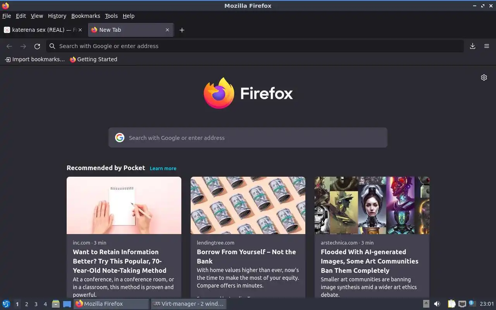Click the Firefox logo on the page
Screen dimensions: 496x310
click(248, 93)
